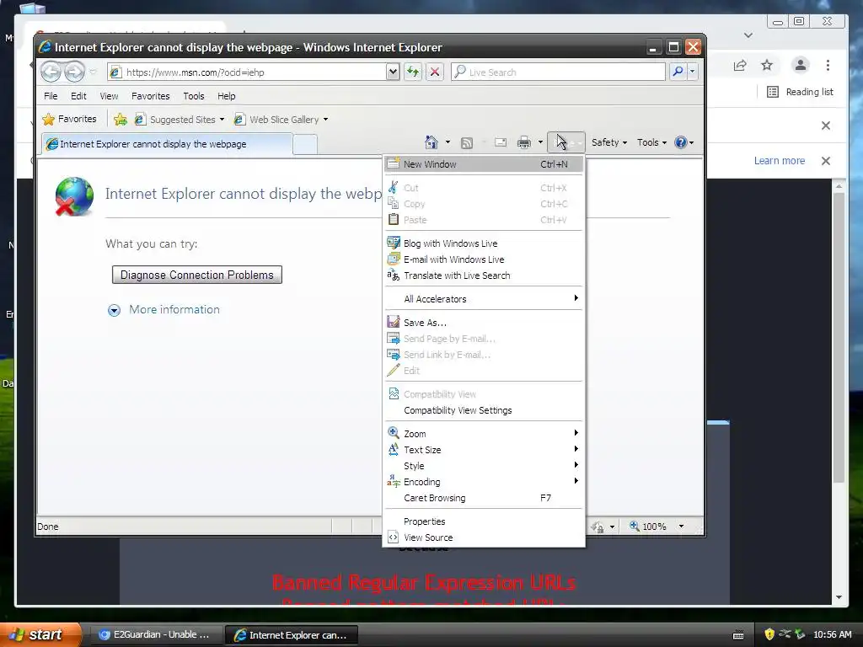This screenshot has height=647, width=863.
Task: Click the Read Mail icon
Action: pyautogui.click(x=501, y=142)
